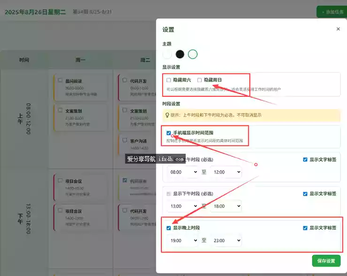Image resolution: width=347 pixels, height=276 pixels.
Task: Click the 上午 08:00-12:00 row label
Action: (x=24, y=118)
